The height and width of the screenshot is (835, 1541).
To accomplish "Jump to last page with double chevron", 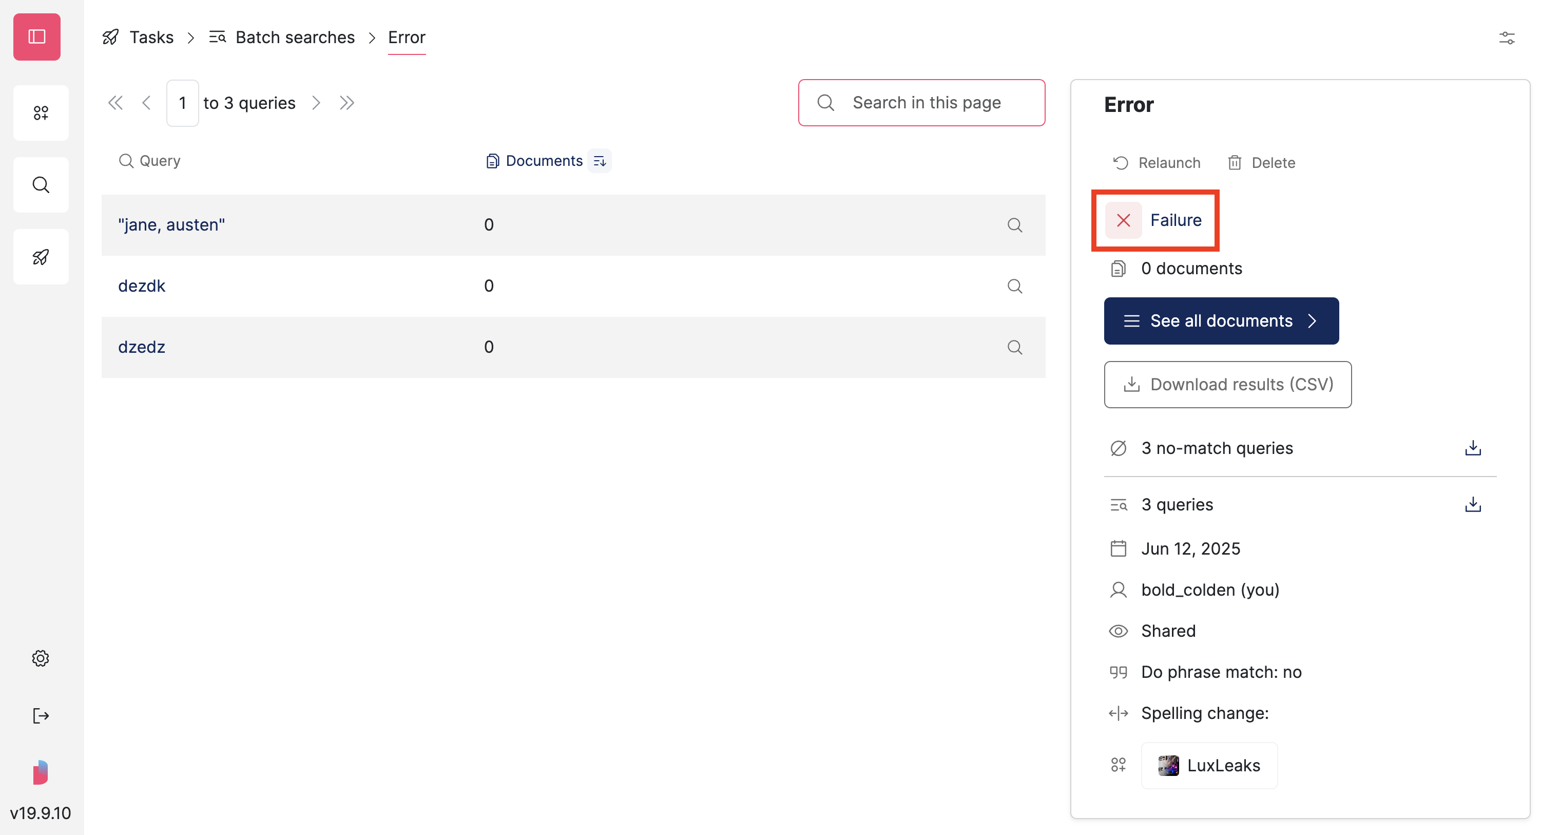I will click(347, 102).
